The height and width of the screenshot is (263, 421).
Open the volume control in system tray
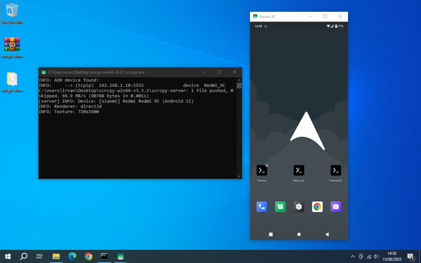click(377, 256)
